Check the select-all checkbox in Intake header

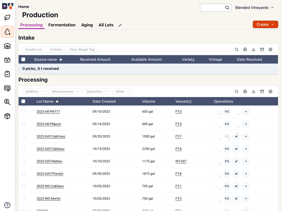23,59
